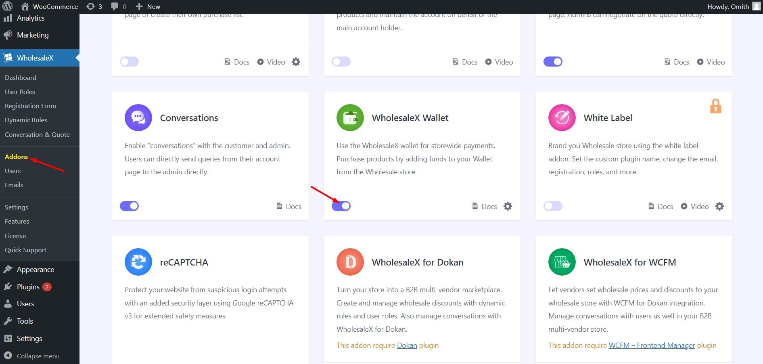
Task: Open Features submenu item
Action: point(17,221)
